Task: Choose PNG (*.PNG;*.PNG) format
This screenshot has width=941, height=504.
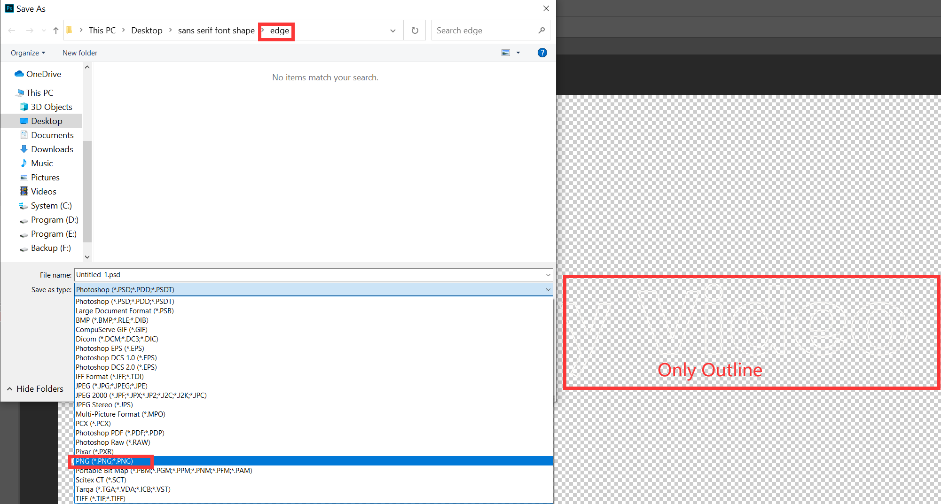Action: pyautogui.click(x=314, y=461)
